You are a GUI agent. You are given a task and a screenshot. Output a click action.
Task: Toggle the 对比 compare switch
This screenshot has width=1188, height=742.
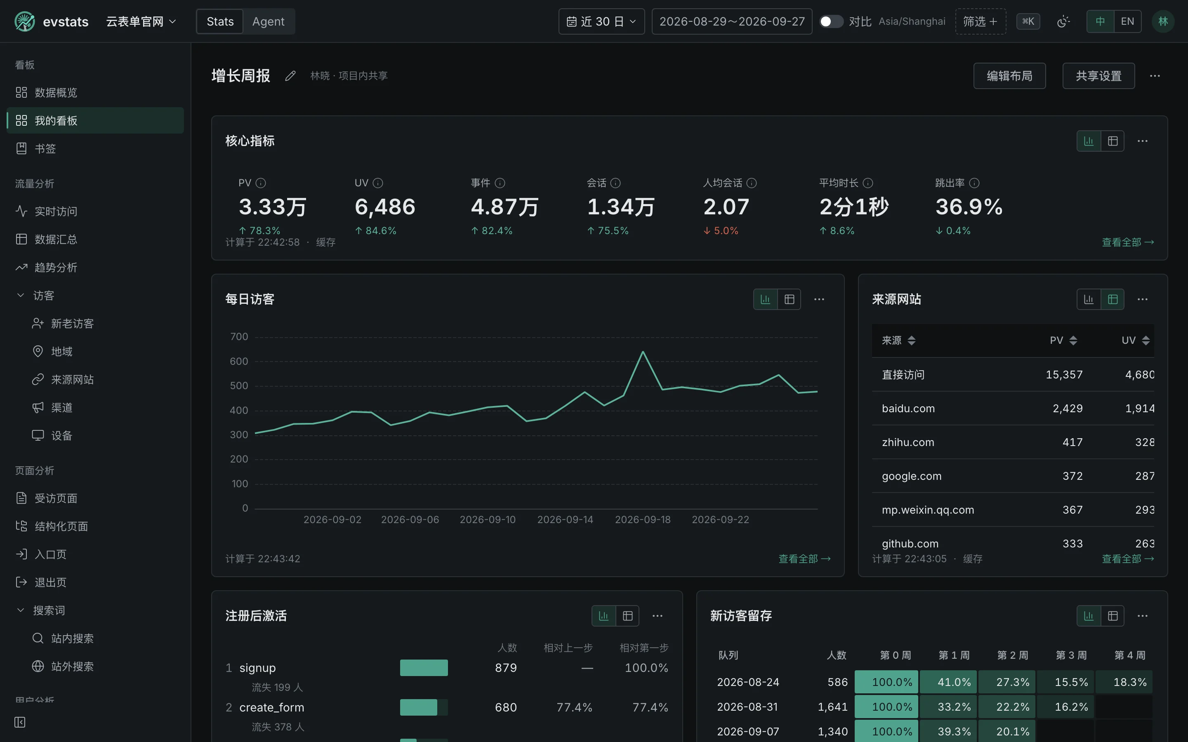tap(831, 21)
